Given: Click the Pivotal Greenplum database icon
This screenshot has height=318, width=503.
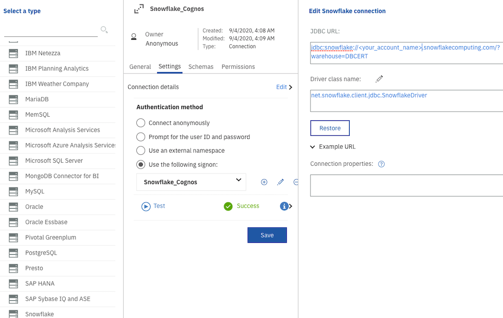Looking at the screenshot, I should [14, 237].
